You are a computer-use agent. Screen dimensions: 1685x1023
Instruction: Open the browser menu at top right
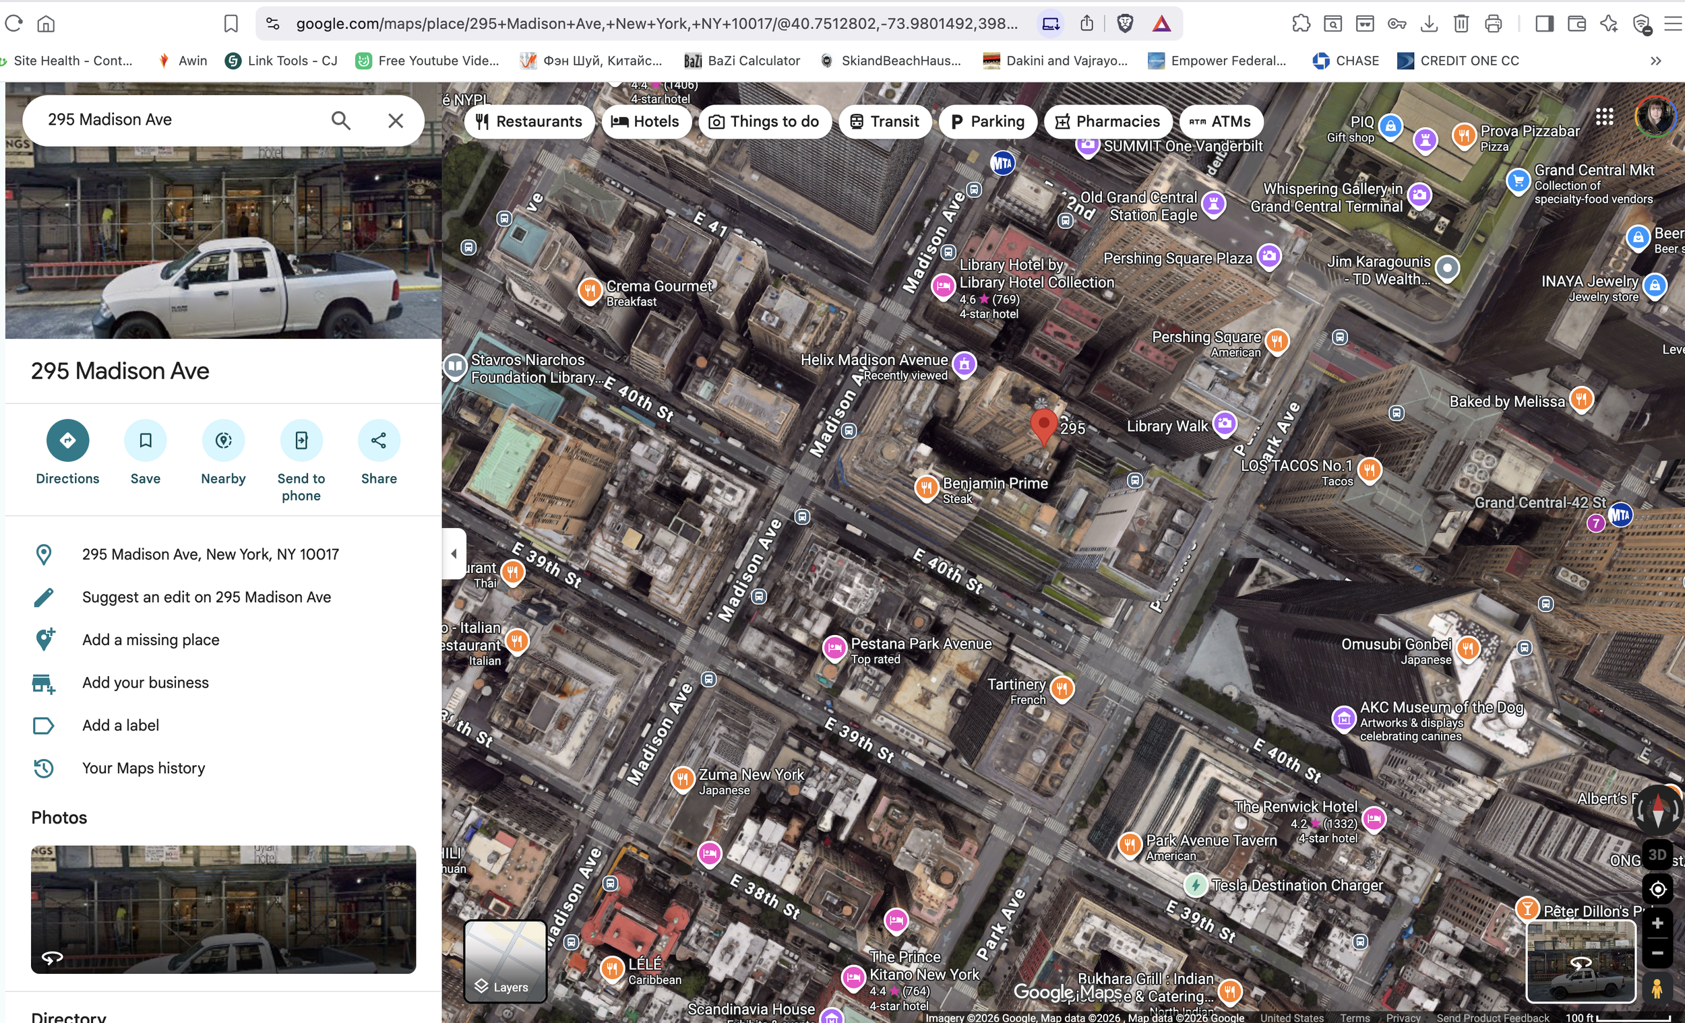pyautogui.click(x=1673, y=22)
